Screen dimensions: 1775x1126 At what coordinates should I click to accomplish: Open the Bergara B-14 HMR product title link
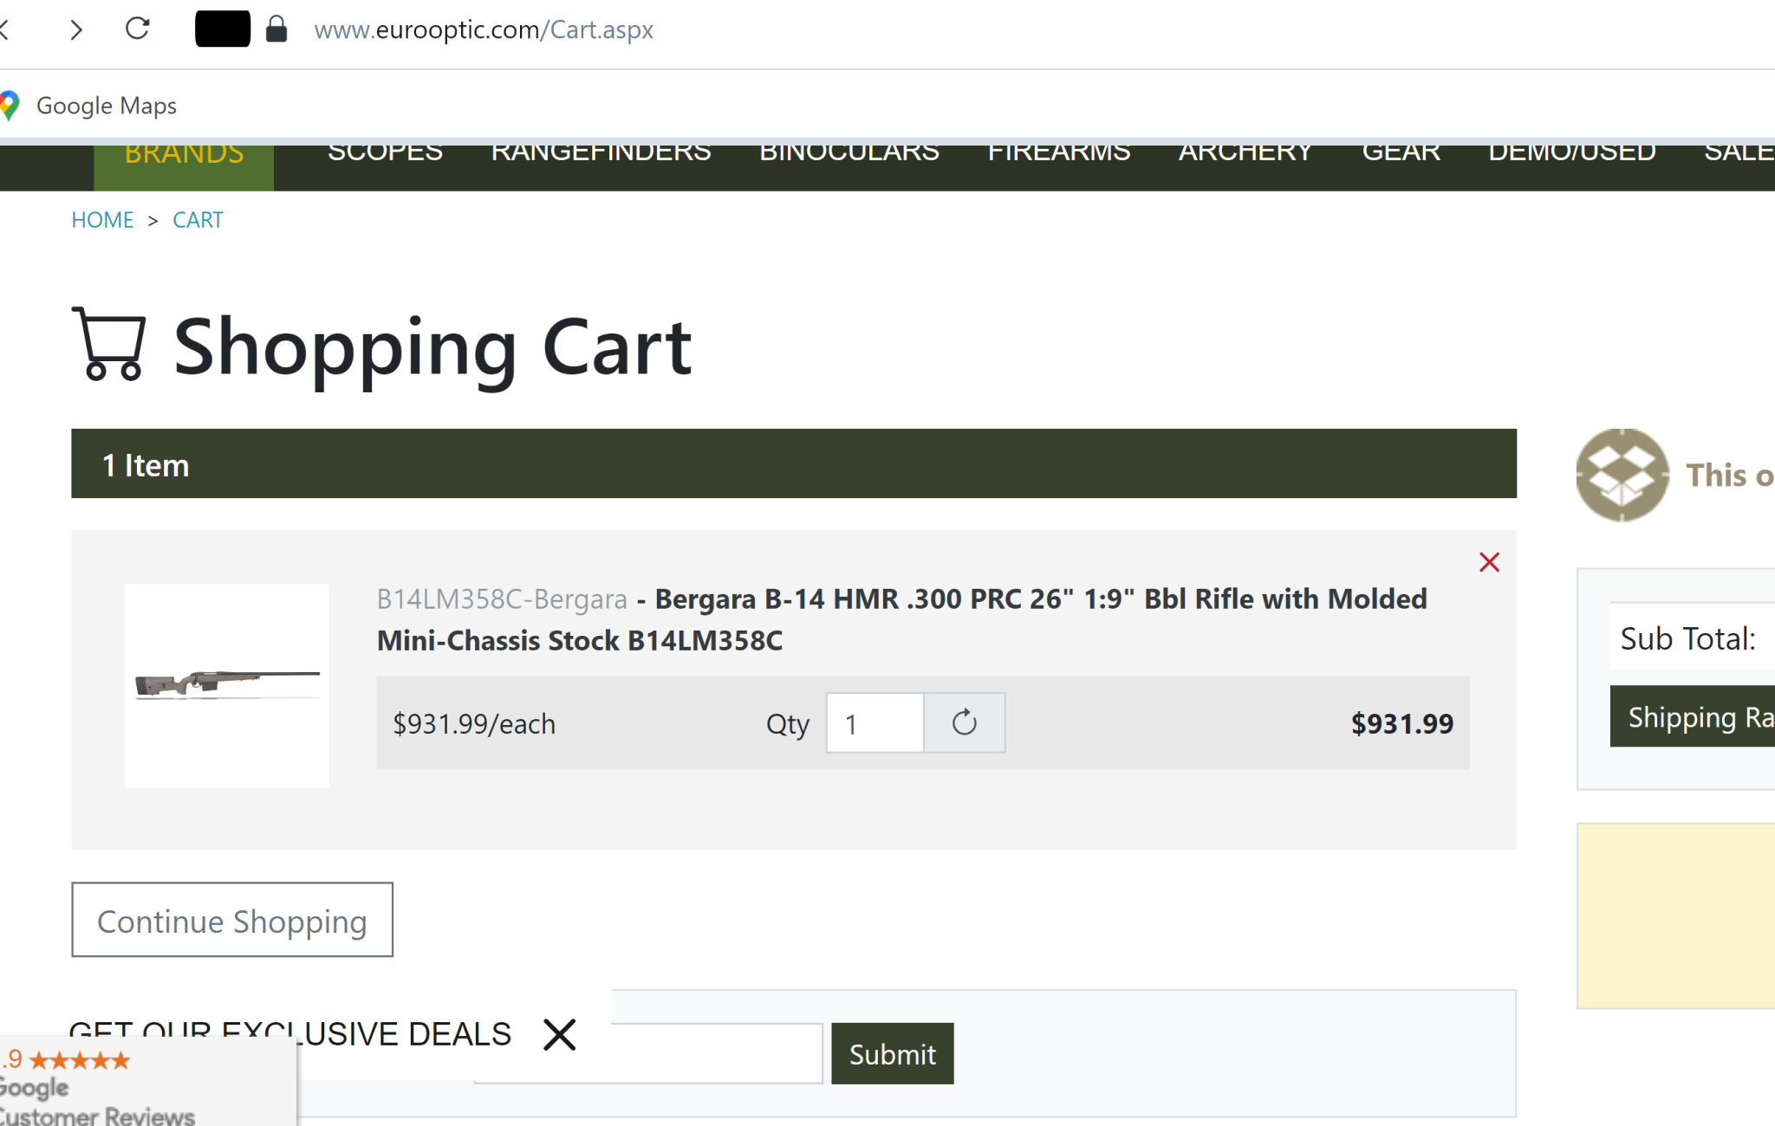[901, 619]
